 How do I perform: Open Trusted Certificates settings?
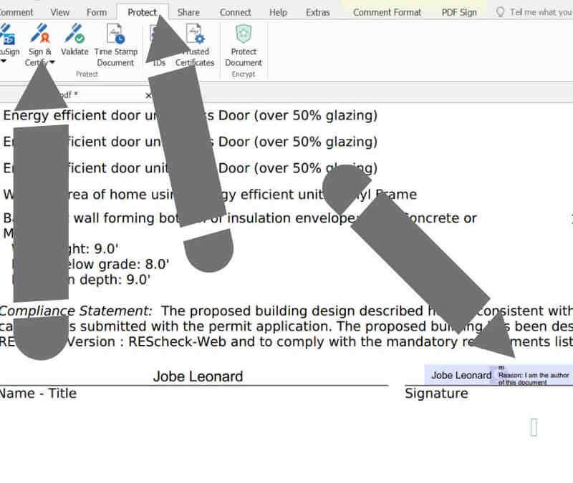tap(195, 36)
